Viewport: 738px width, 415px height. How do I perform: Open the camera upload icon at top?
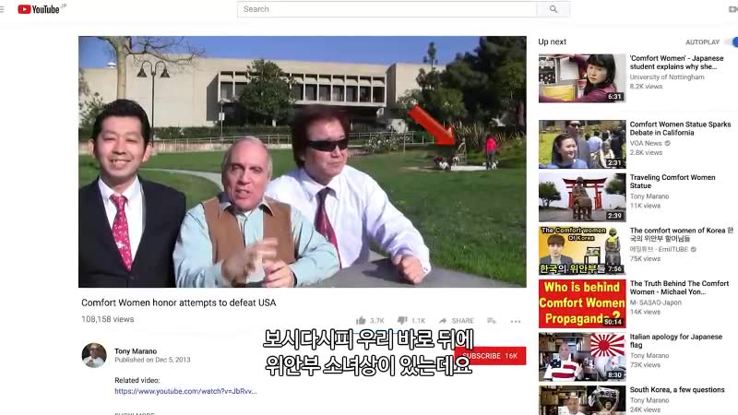coord(732,9)
